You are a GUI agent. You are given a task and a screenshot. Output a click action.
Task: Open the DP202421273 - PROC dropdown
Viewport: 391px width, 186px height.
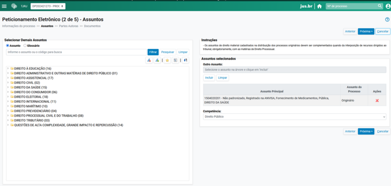48,6
